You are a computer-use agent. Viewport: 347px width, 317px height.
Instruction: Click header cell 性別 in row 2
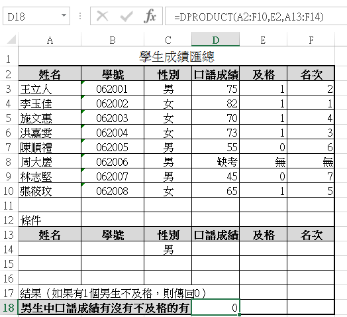[x=168, y=74]
